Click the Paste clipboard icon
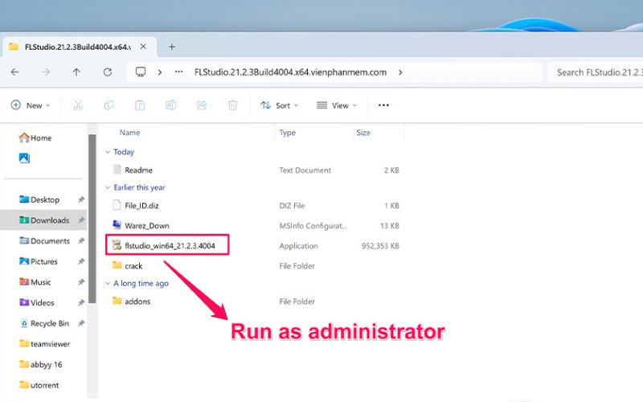Image resolution: width=643 pixels, height=402 pixels. pos(140,105)
